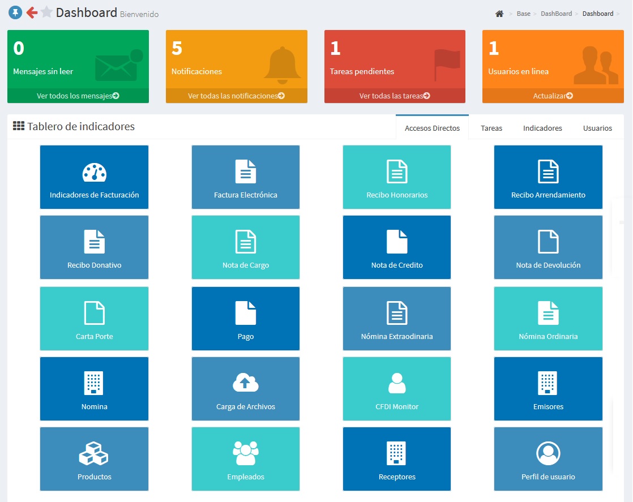Image resolution: width=633 pixels, height=502 pixels.
Task: Click Actualizar under Usuarios en linea
Action: point(553,96)
